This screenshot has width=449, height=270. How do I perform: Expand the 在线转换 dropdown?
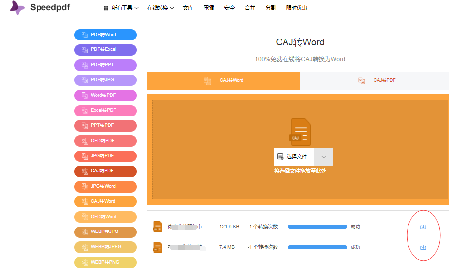coord(161,8)
